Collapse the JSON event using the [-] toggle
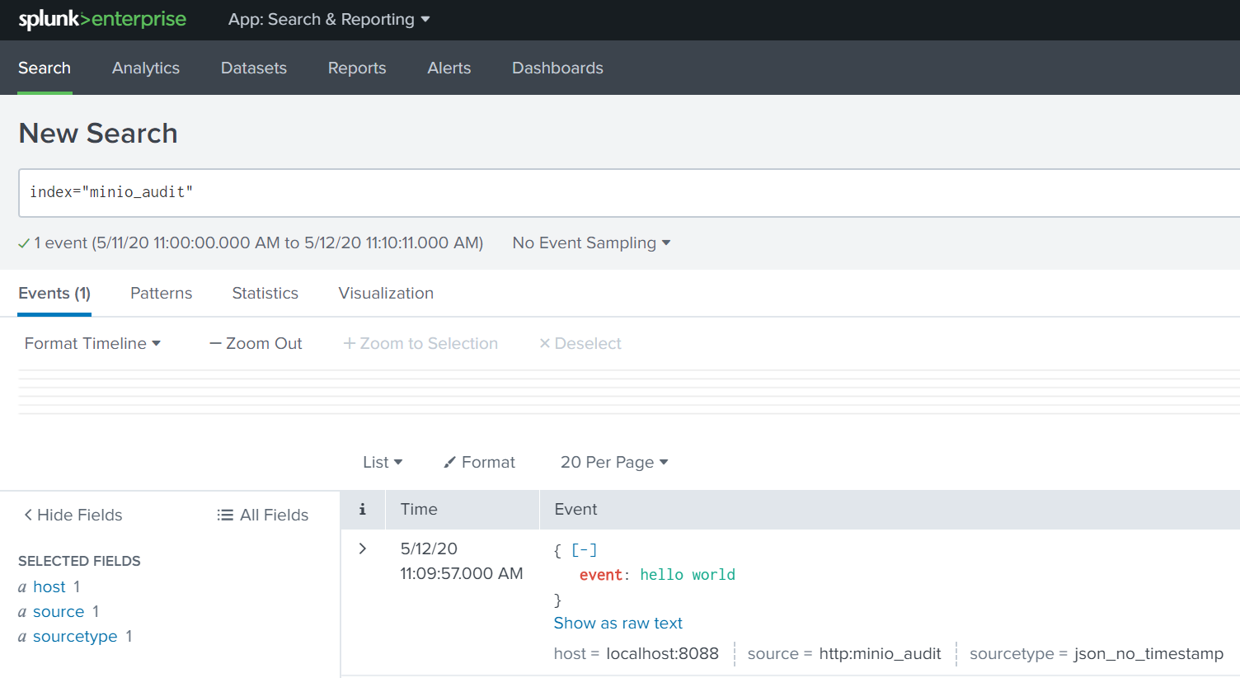Screen dimensions: 1240x678 coord(584,549)
